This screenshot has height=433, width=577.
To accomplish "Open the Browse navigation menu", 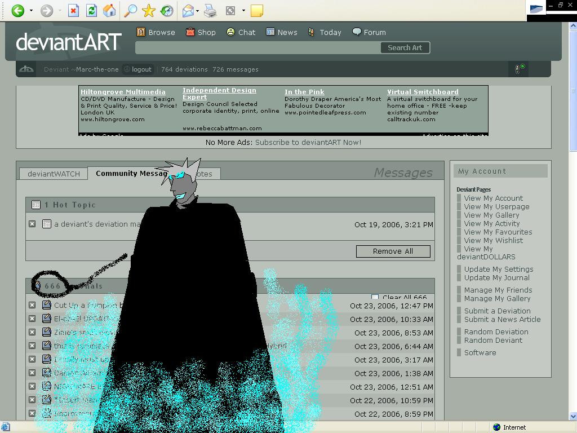I will click(x=156, y=32).
